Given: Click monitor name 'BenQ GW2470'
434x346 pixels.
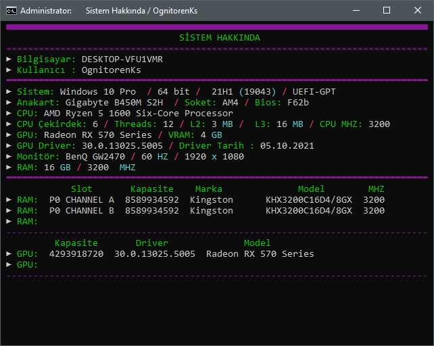Looking at the screenshot, I should [x=95, y=156].
